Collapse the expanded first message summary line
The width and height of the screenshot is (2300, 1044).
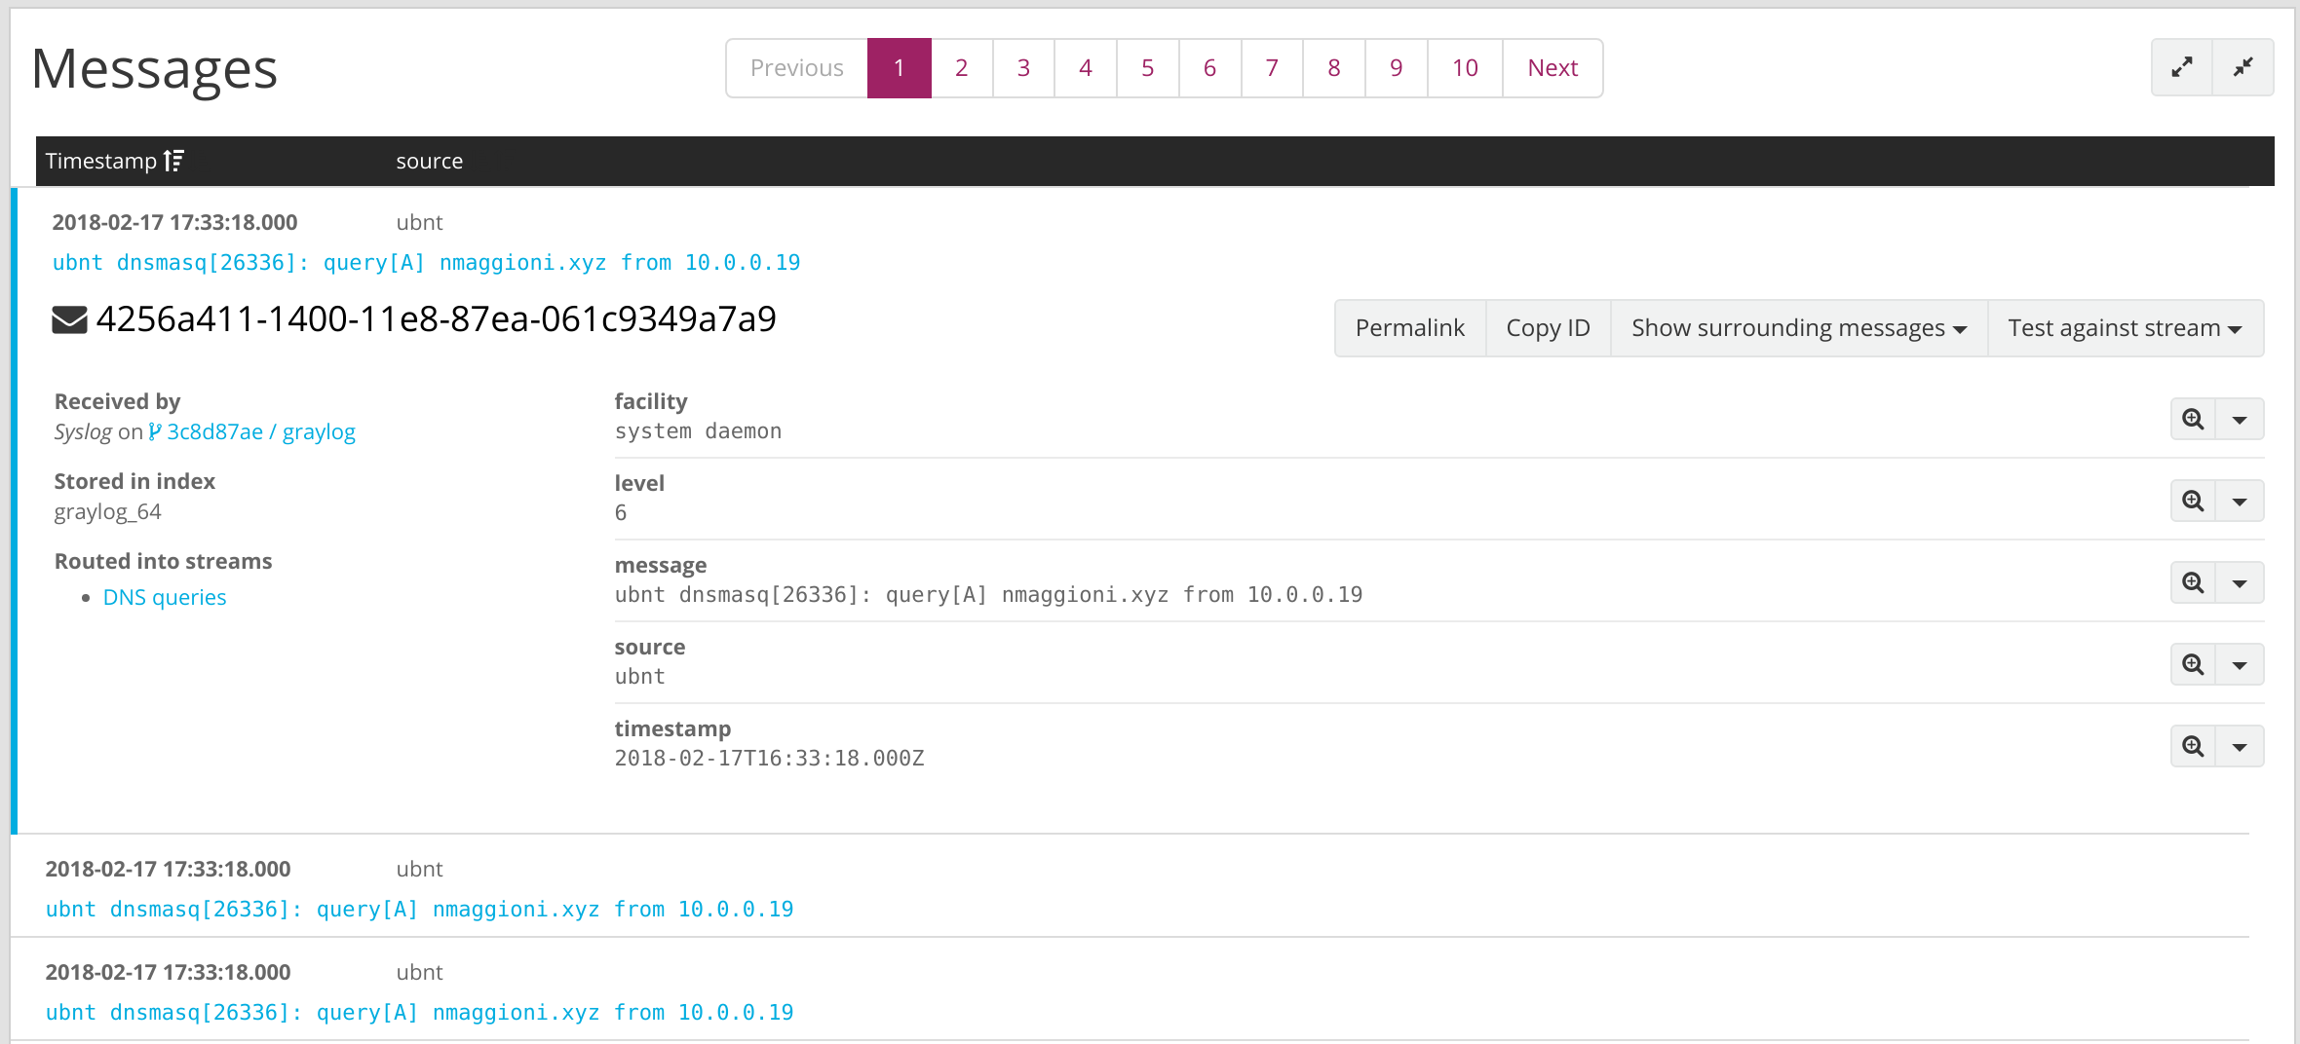(x=426, y=263)
